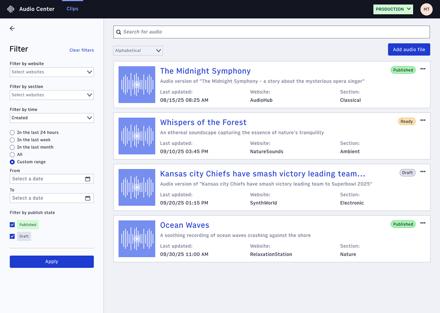
Task: Open more options for Whispers of the Forest
Action: tap(423, 120)
